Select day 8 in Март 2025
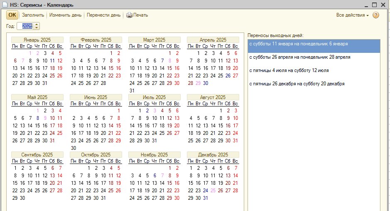Viewport: 390px width, 211px height. 170,61
